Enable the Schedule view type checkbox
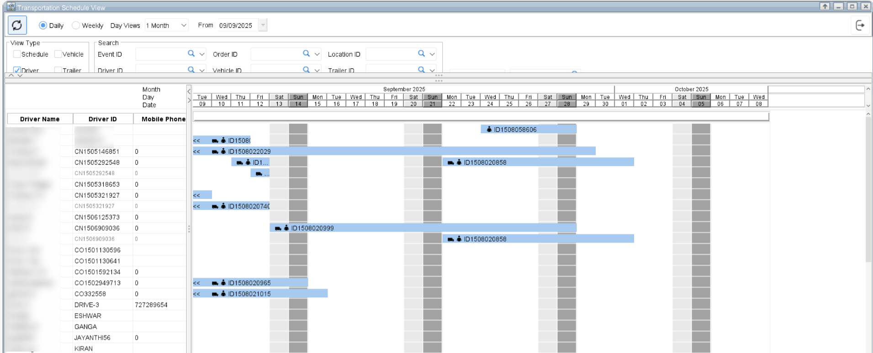 pyautogui.click(x=17, y=54)
